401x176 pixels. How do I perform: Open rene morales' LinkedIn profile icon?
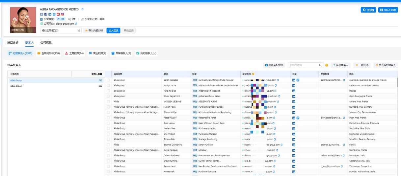[294, 91]
